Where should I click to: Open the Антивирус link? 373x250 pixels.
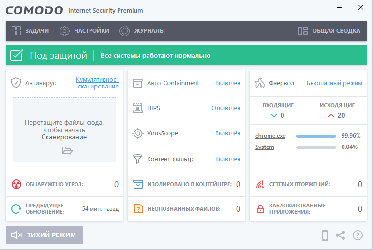pyautogui.click(x=41, y=83)
